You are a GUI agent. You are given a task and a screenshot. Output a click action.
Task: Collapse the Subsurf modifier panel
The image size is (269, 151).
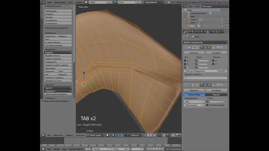click(x=185, y=85)
